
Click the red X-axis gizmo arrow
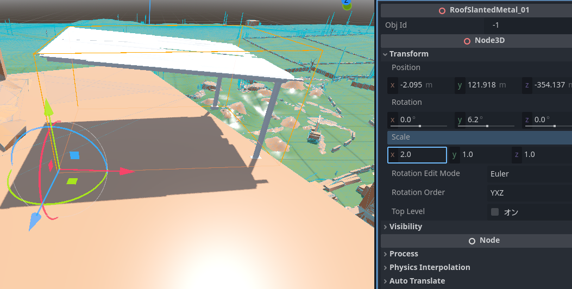[127, 171]
